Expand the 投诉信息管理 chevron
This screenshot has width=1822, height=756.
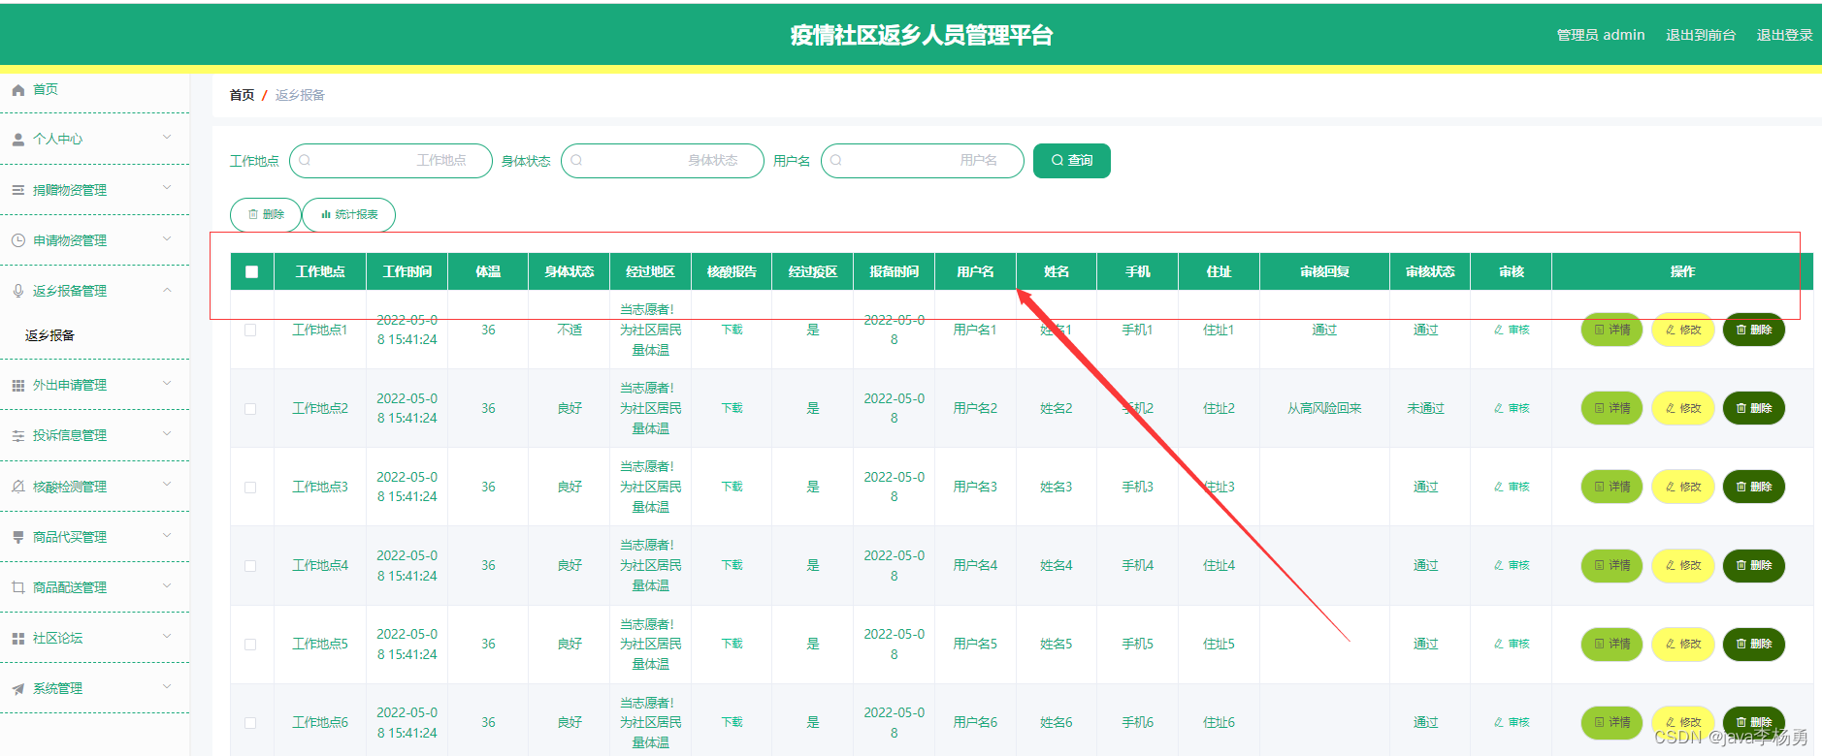tap(167, 434)
